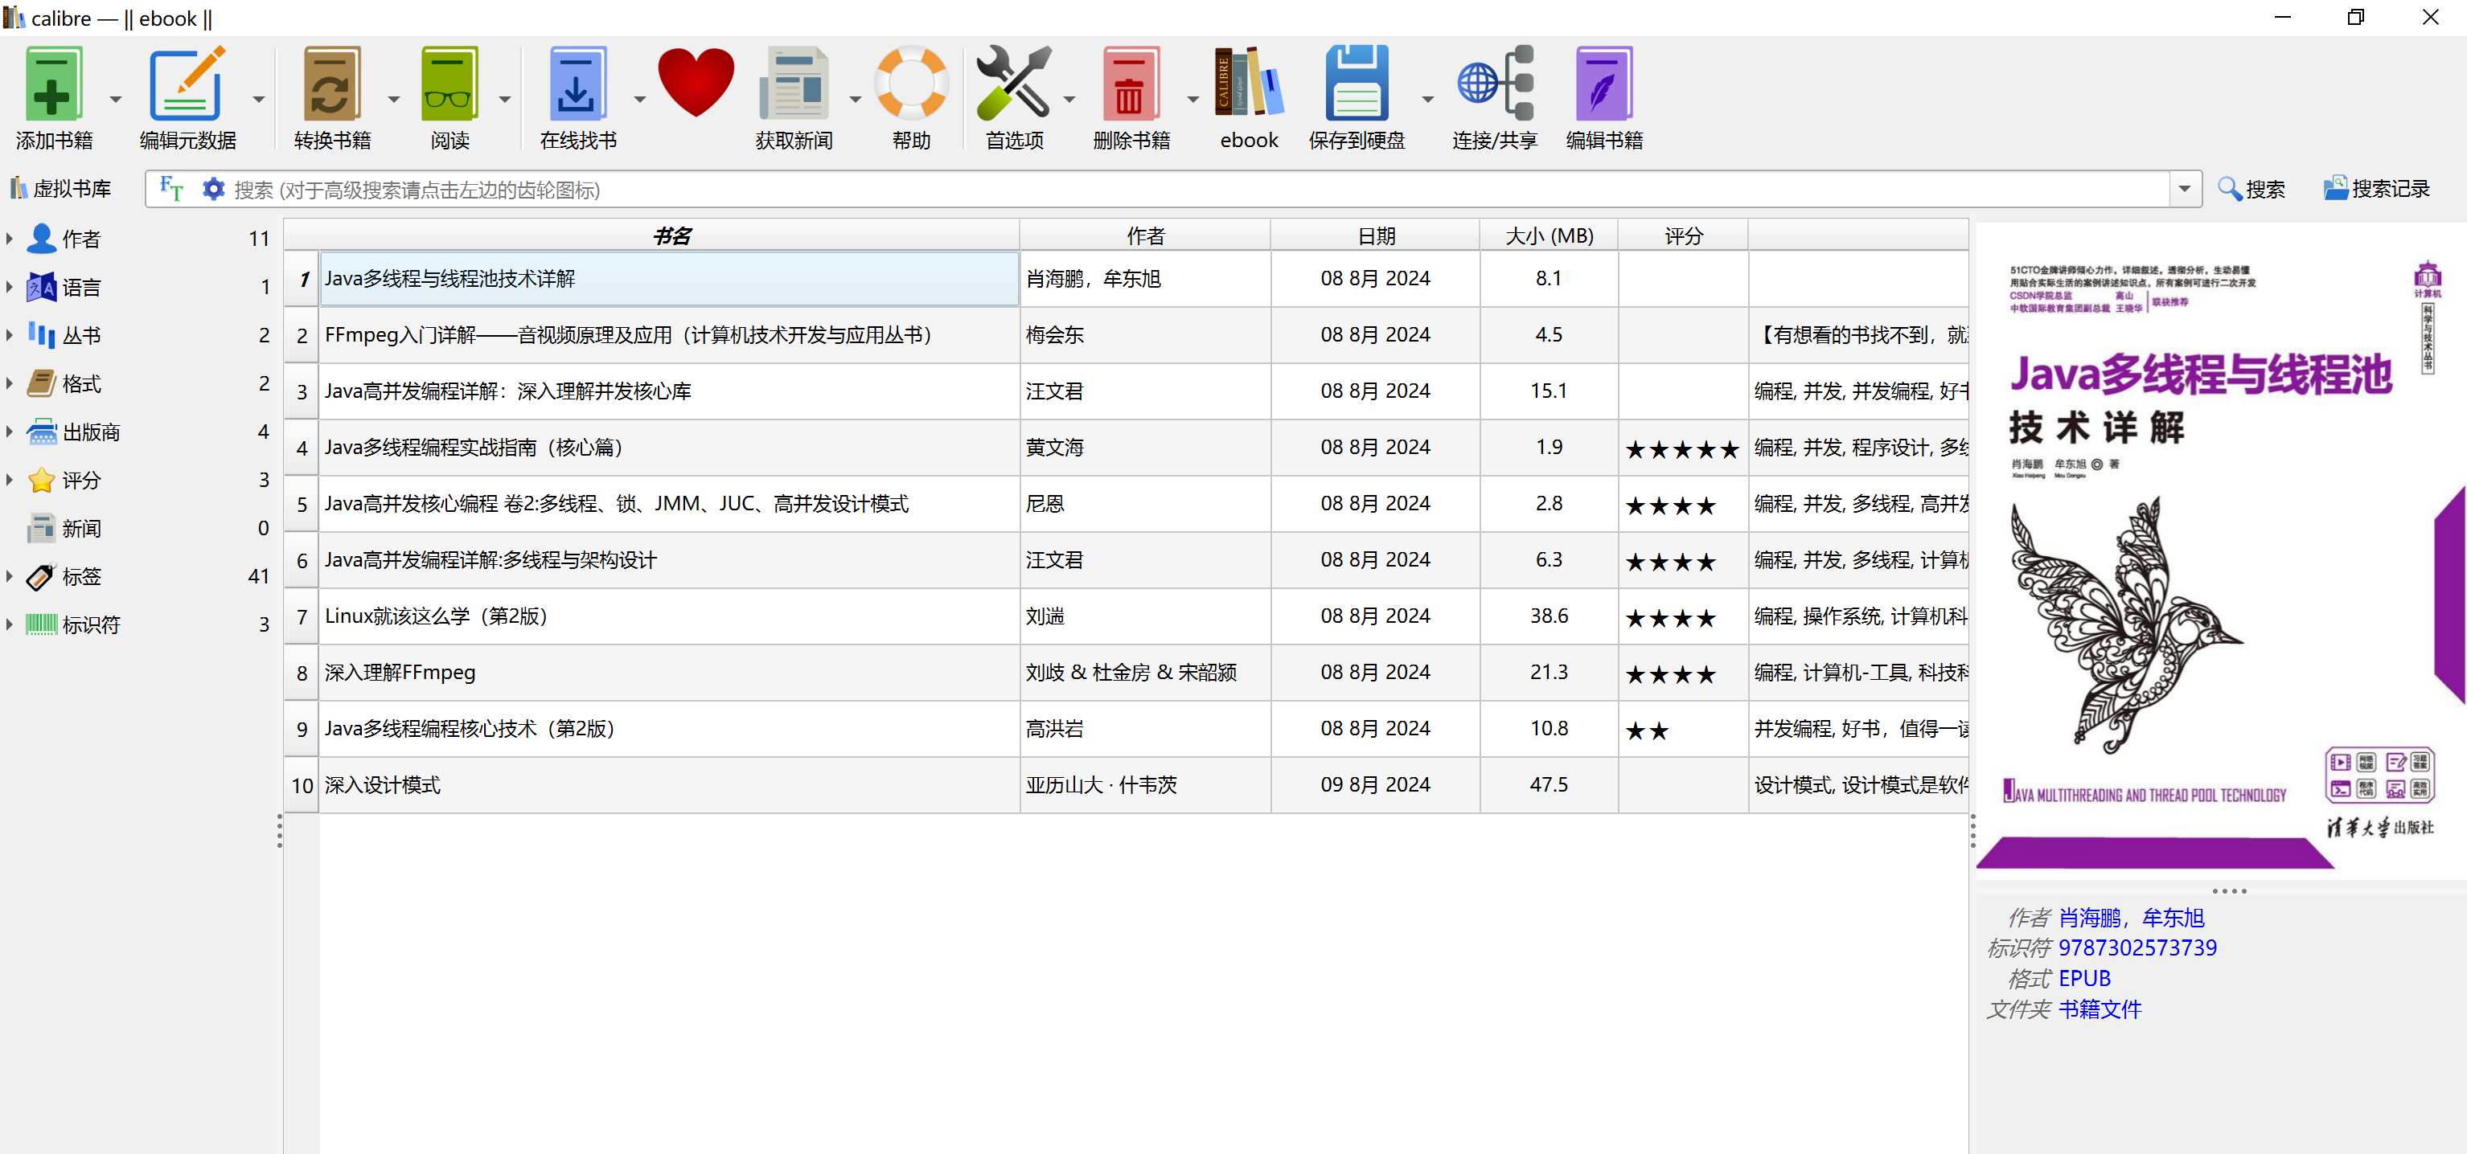Open Connect/Share (连接/共享) icon

[x=1494, y=84]
